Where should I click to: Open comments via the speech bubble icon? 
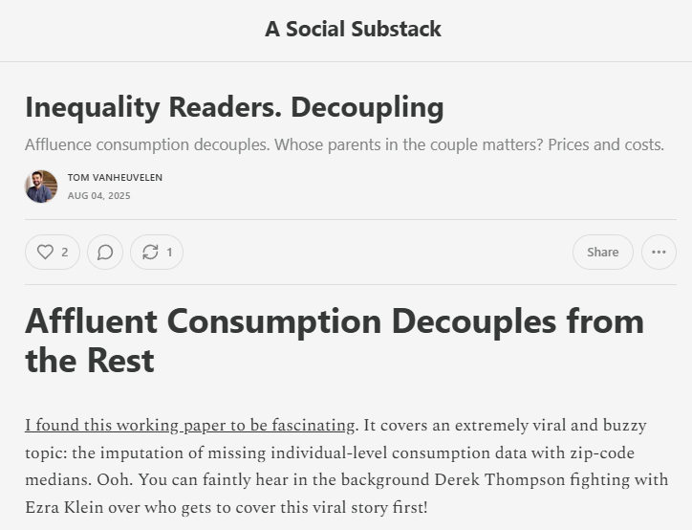click(105, 252)
